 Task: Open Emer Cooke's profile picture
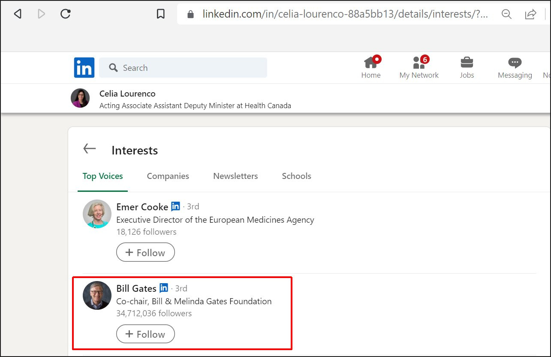[x=97, y=214]
